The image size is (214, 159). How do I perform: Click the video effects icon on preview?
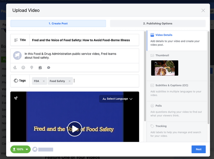click(x=16, y=98)
